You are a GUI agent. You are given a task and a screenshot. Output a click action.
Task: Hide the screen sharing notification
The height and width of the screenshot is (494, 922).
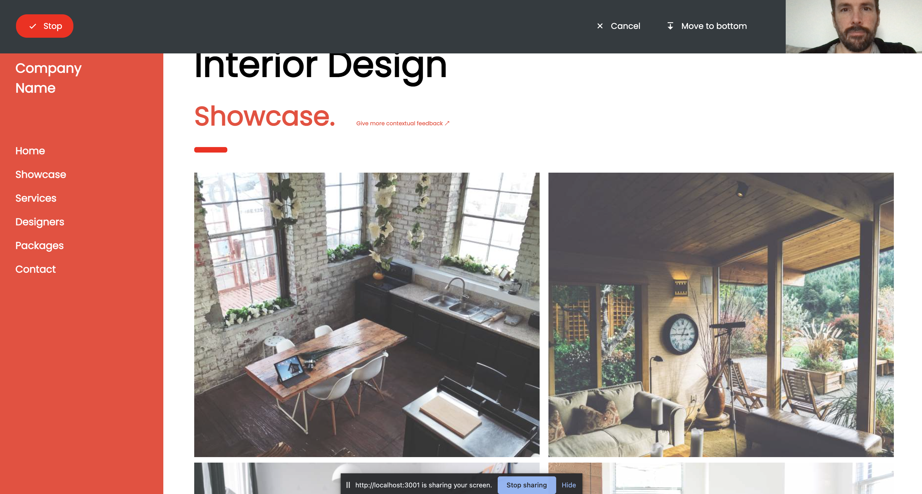pos(568,485)
